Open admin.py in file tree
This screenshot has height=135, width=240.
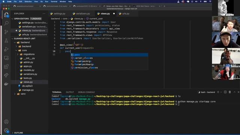pyautogui.click(x=29, y=62)
